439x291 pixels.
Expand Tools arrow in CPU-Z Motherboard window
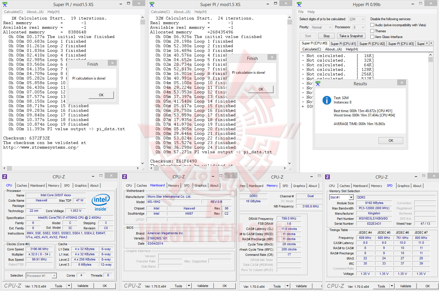point(189,286)
